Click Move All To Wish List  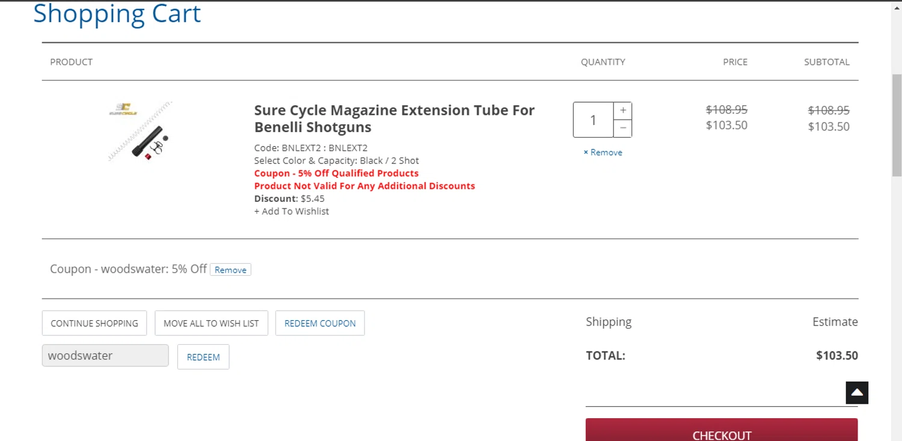coord(211,323)
